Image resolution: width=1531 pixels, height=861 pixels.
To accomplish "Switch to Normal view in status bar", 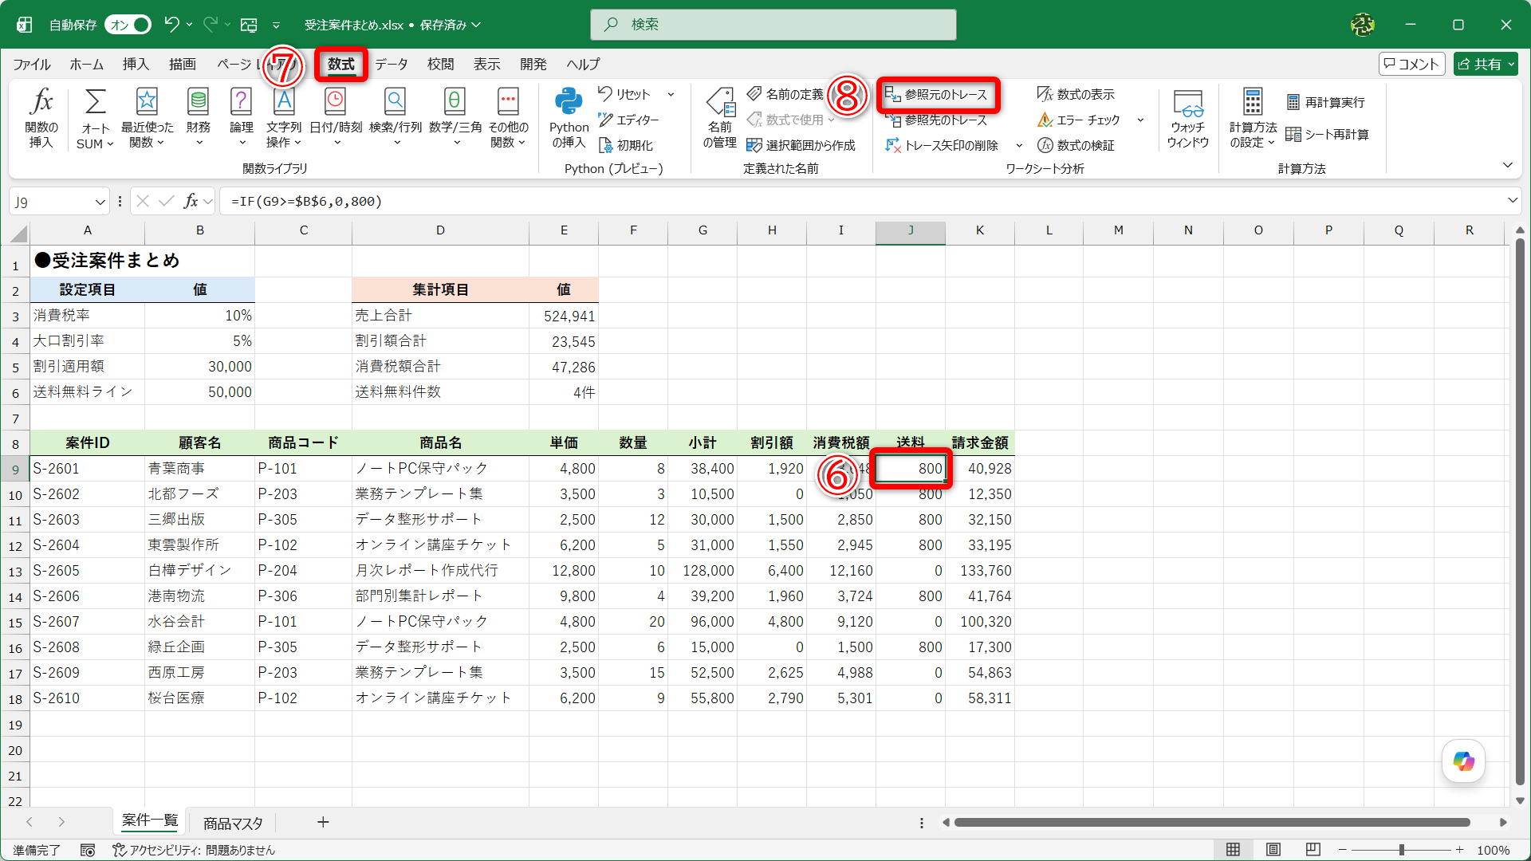I will [1233, 850].
